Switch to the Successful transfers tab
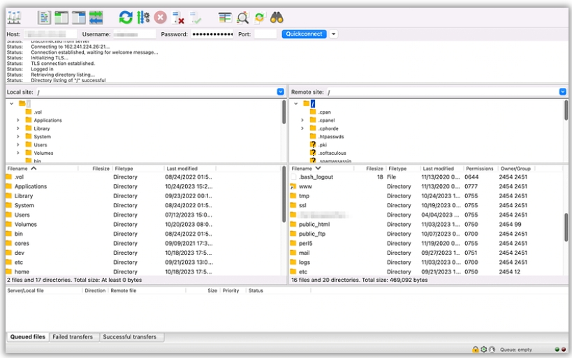 click(x=130, y=337)
